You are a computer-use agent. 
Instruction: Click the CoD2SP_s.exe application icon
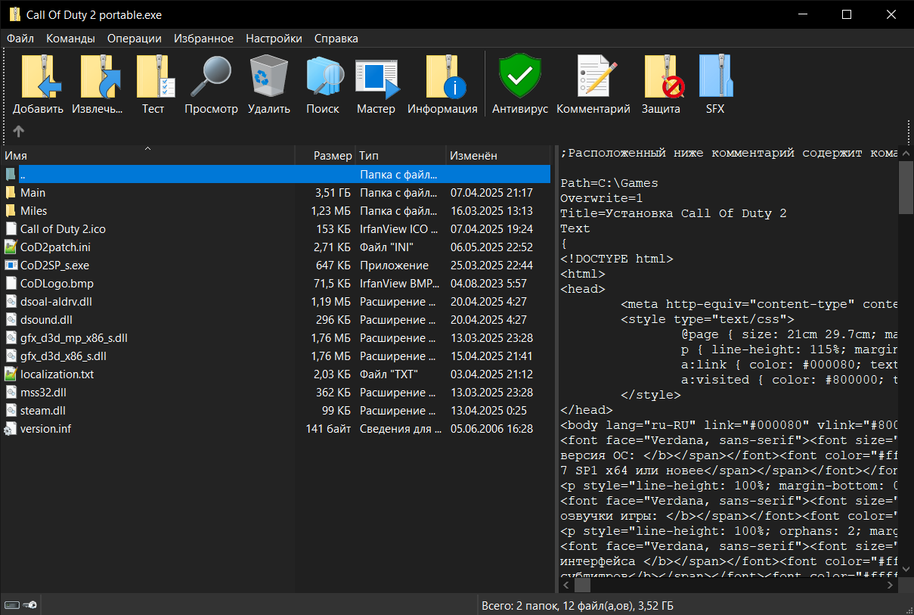click(11, 266)
